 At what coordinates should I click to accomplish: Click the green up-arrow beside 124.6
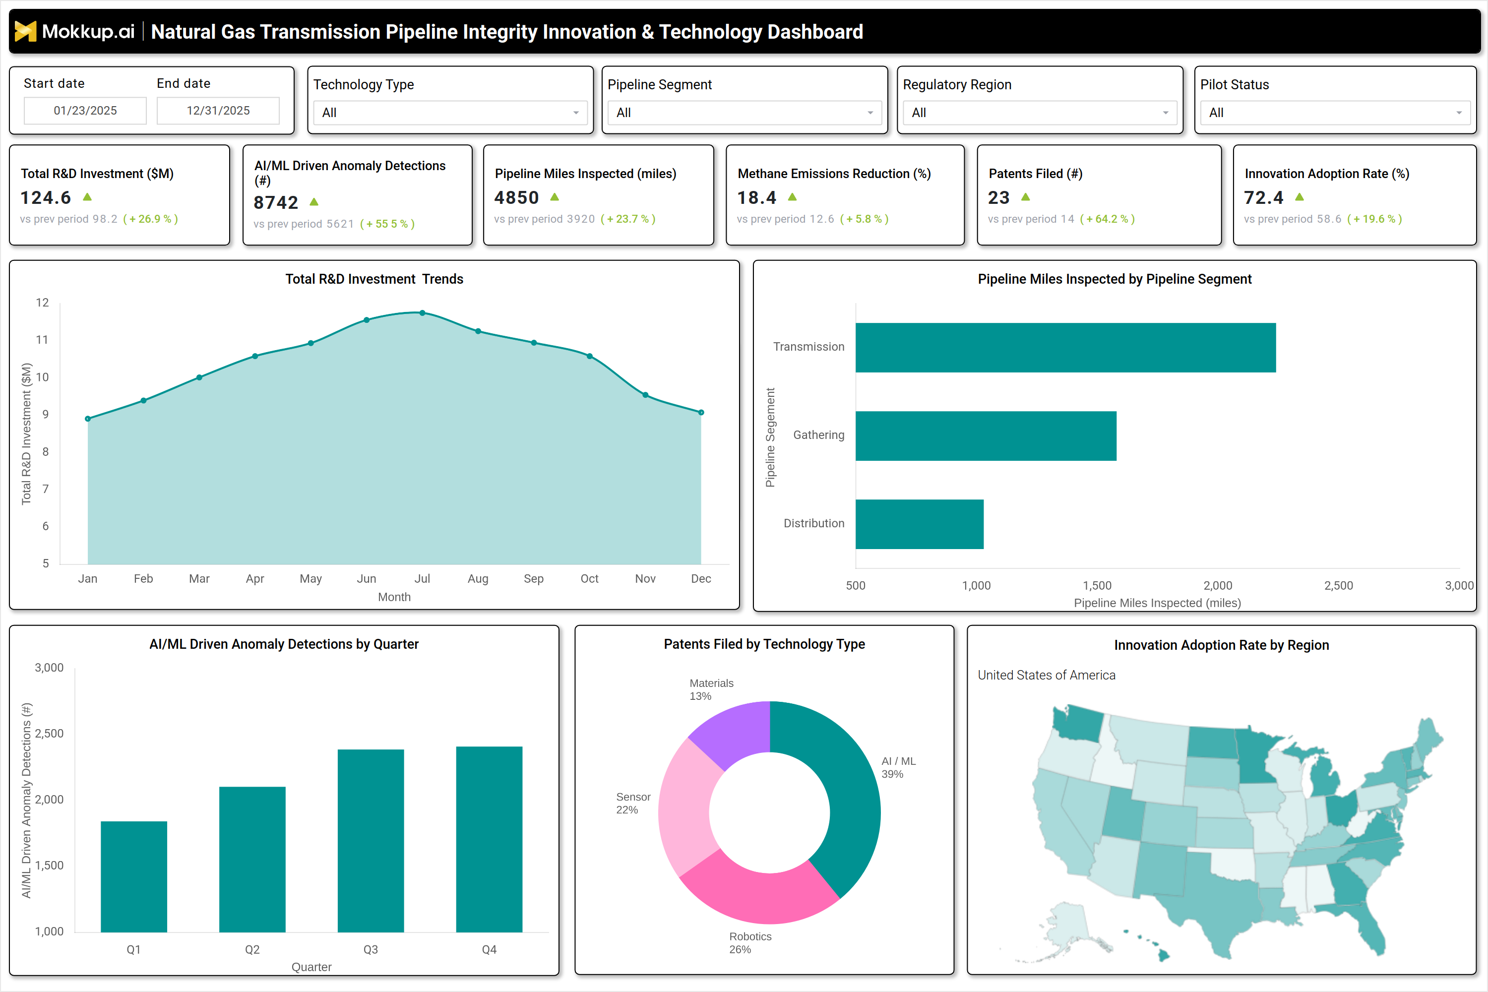(87, 197)
